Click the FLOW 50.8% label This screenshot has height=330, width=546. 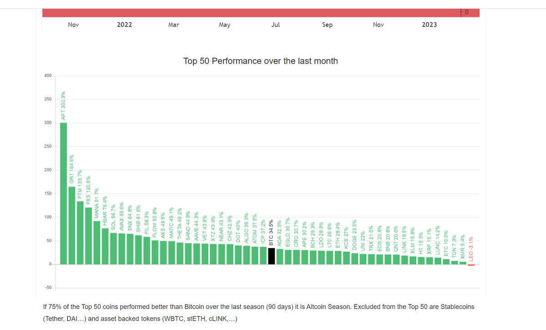[155, 222]
